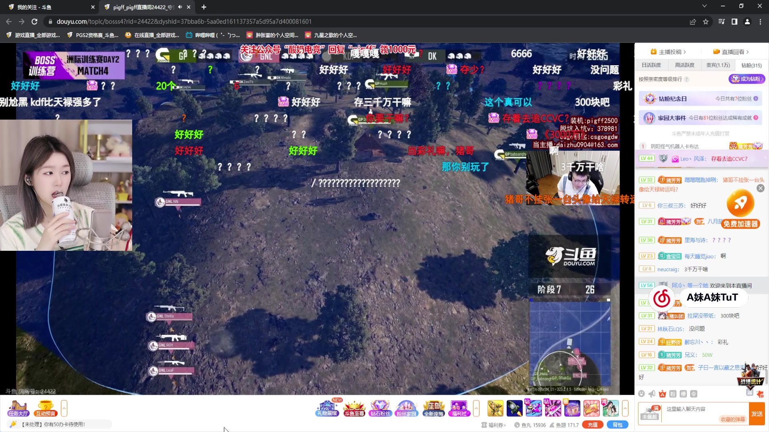769x432 pixels.
Task: Click the 梗 meme icon in chat
Action: [x=683, y=394]
